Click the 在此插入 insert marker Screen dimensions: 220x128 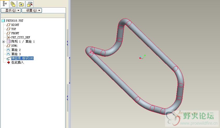(17, 62)
